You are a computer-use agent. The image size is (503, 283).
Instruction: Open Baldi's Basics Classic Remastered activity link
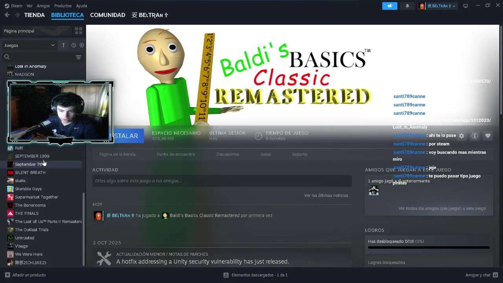[x=204, y=215]
